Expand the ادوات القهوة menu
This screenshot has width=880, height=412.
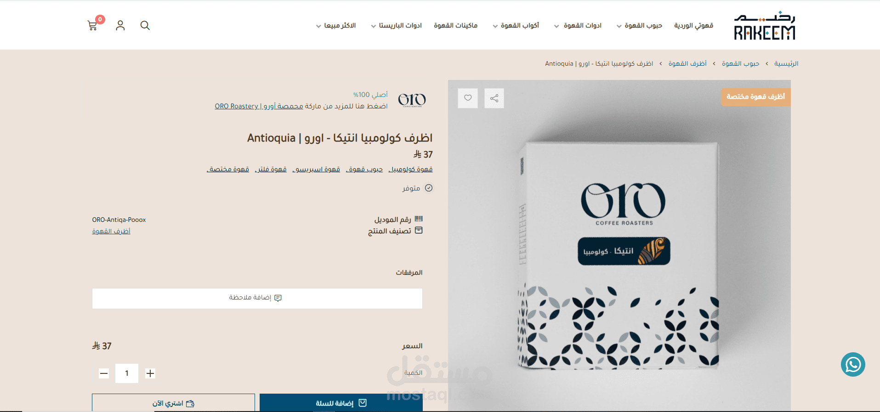578,26
